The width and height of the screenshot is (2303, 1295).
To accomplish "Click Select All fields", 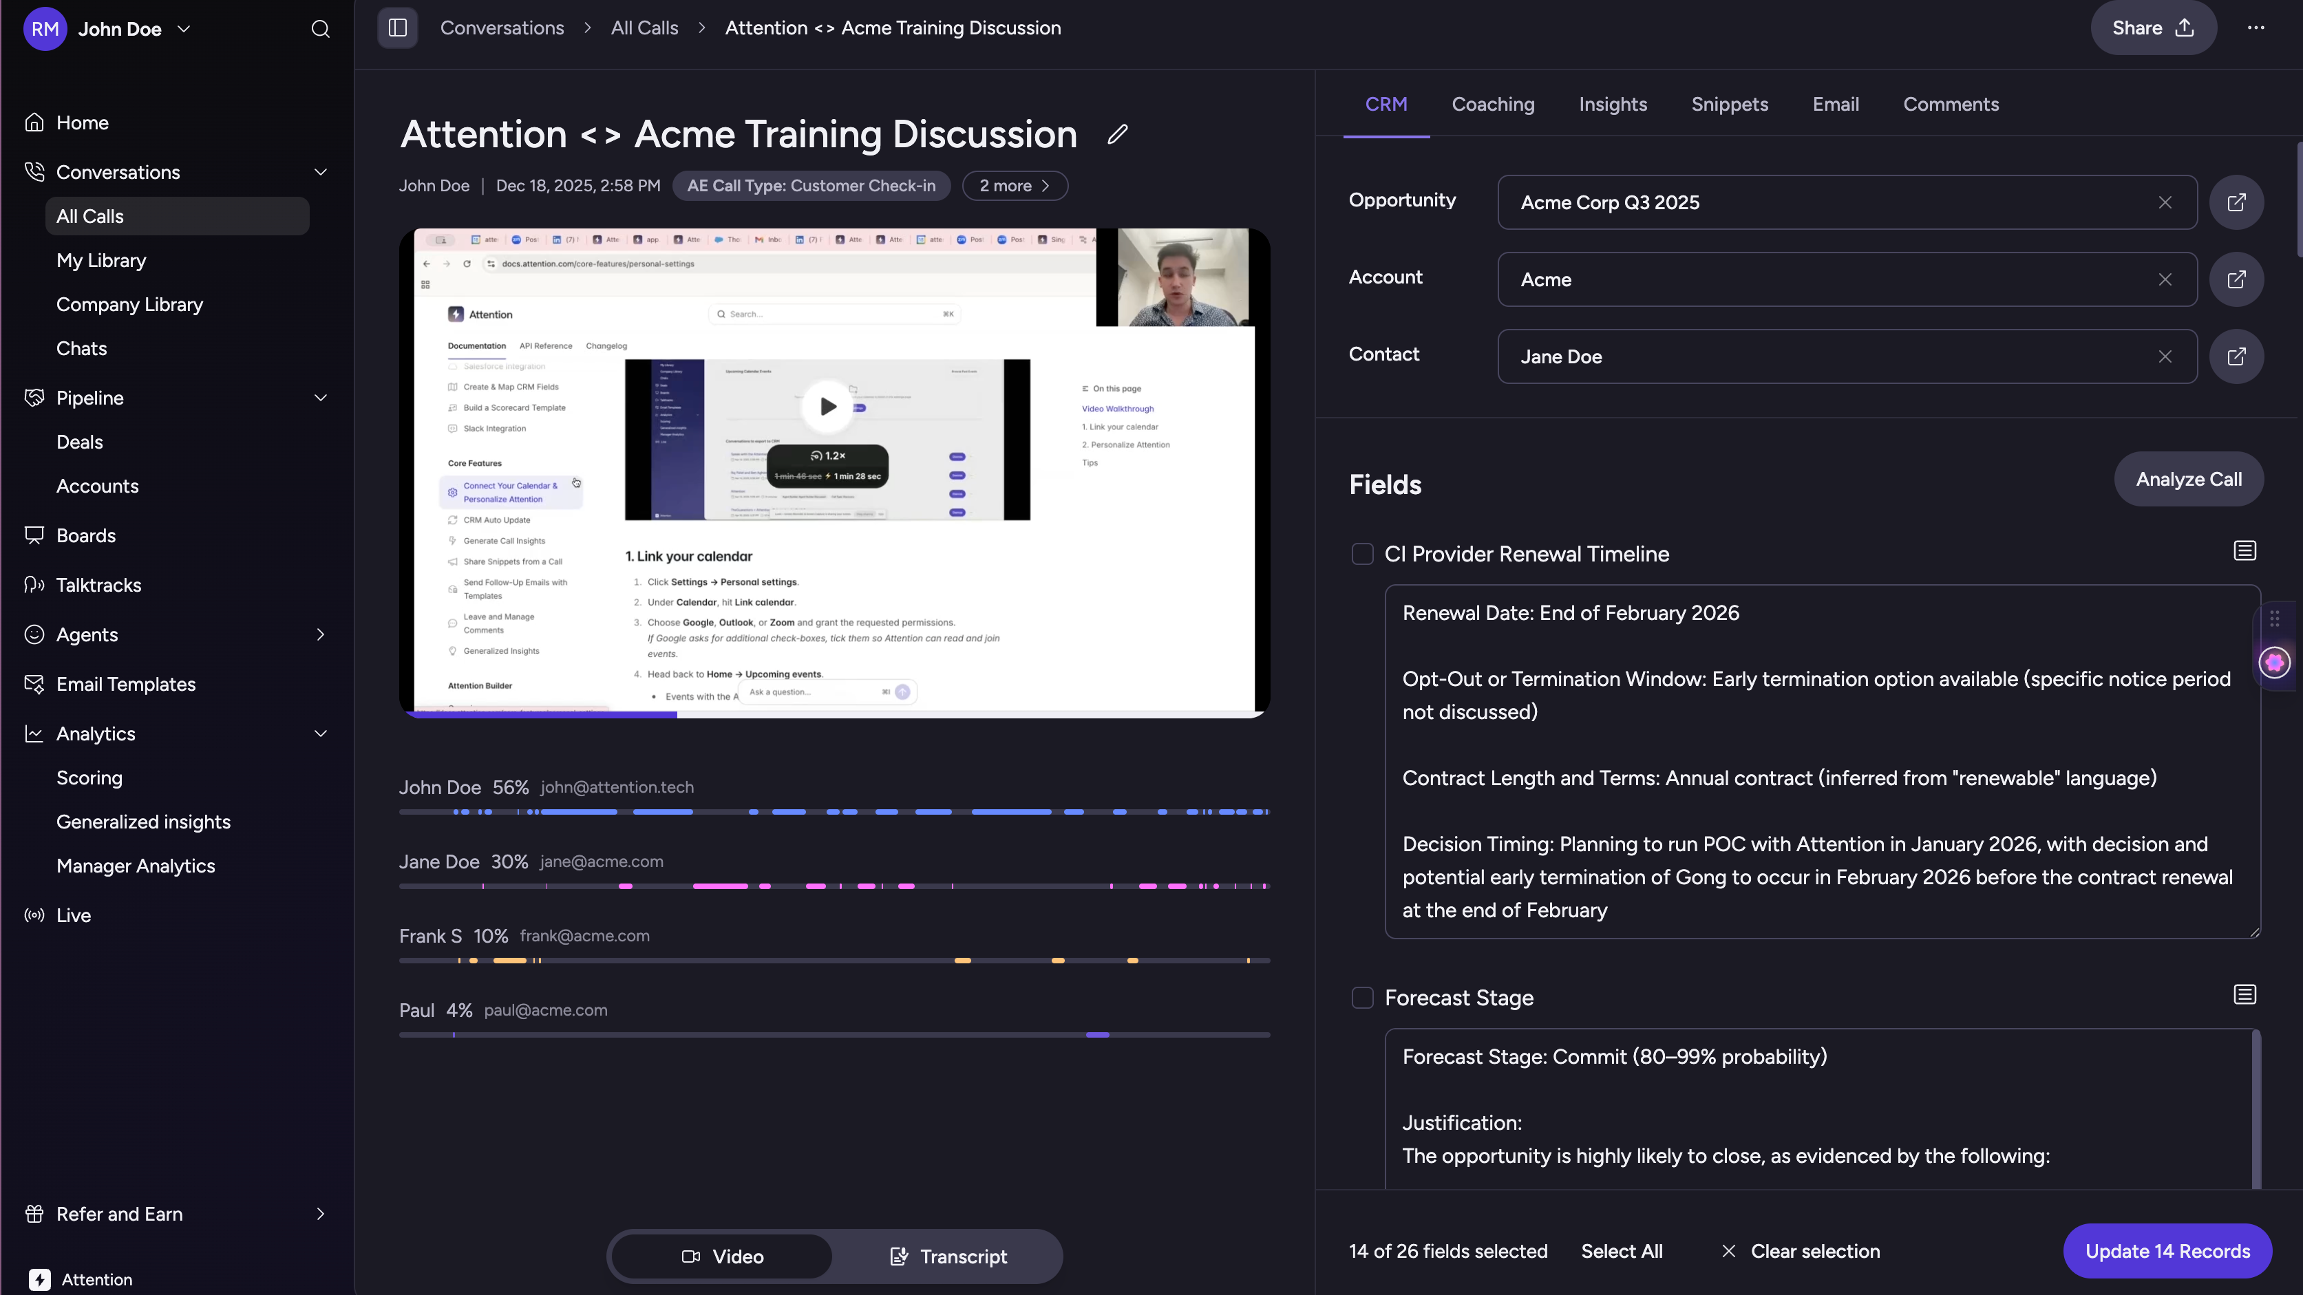I will (x=1622, y=1251).
